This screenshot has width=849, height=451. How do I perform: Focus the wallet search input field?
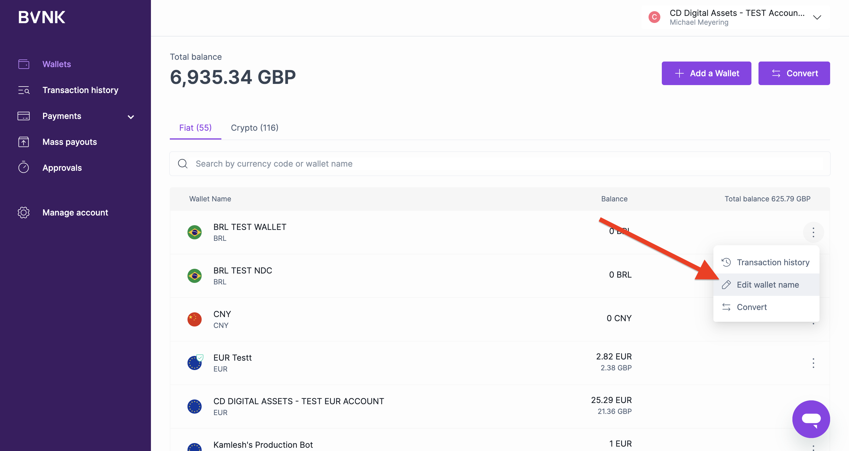tap(428, 164)
